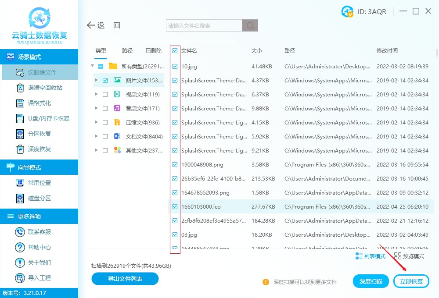This screenshot has height=298, width=439.
Task: Click the 所有类型 folder icon
Action: pos(113,66)
